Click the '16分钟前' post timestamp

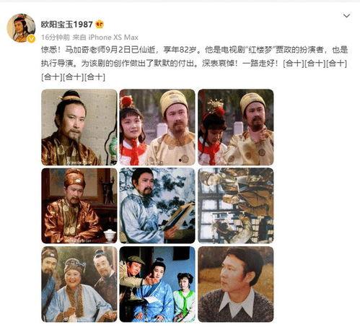click(56, 38)
